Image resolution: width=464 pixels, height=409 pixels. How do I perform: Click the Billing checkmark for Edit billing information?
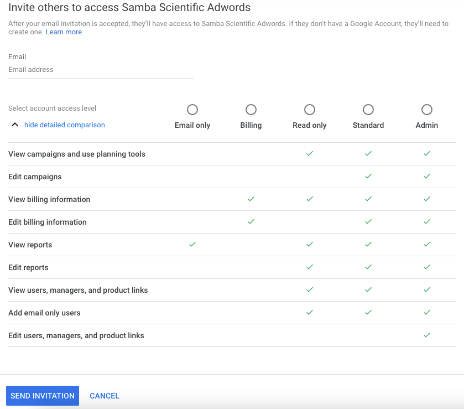251,221
